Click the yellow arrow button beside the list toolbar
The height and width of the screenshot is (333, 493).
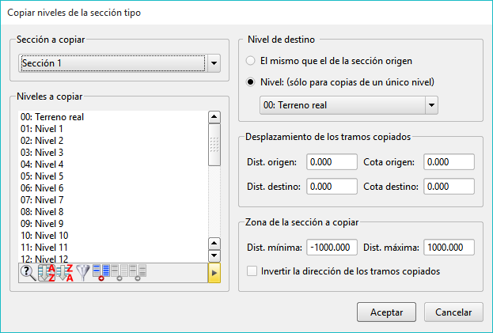[x=214, y=273]
